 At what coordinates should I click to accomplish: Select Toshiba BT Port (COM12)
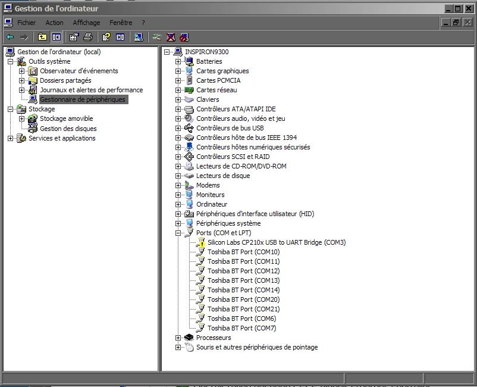pos(243,271)
